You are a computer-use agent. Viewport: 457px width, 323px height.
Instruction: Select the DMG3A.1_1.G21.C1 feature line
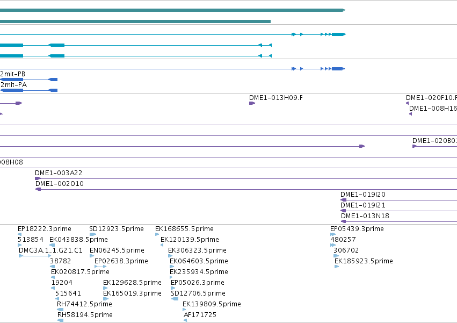[x=35, y=256]
